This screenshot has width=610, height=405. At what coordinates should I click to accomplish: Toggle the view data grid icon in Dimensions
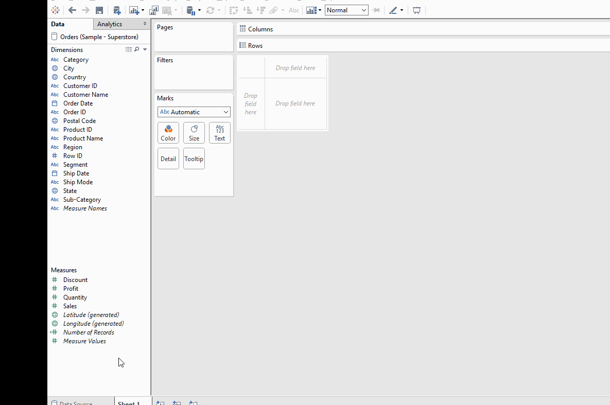[x=129, y=50]
